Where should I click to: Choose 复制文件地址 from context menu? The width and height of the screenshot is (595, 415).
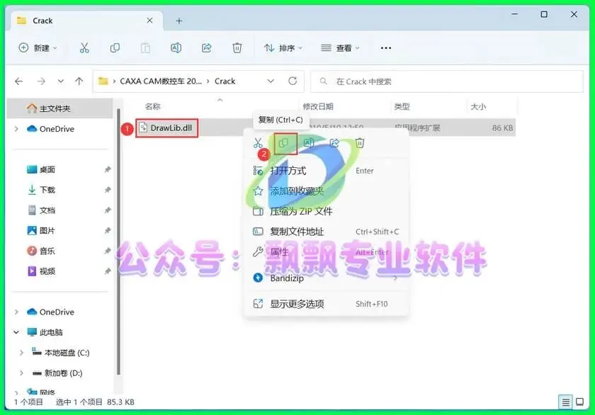(x=327, y=232)
